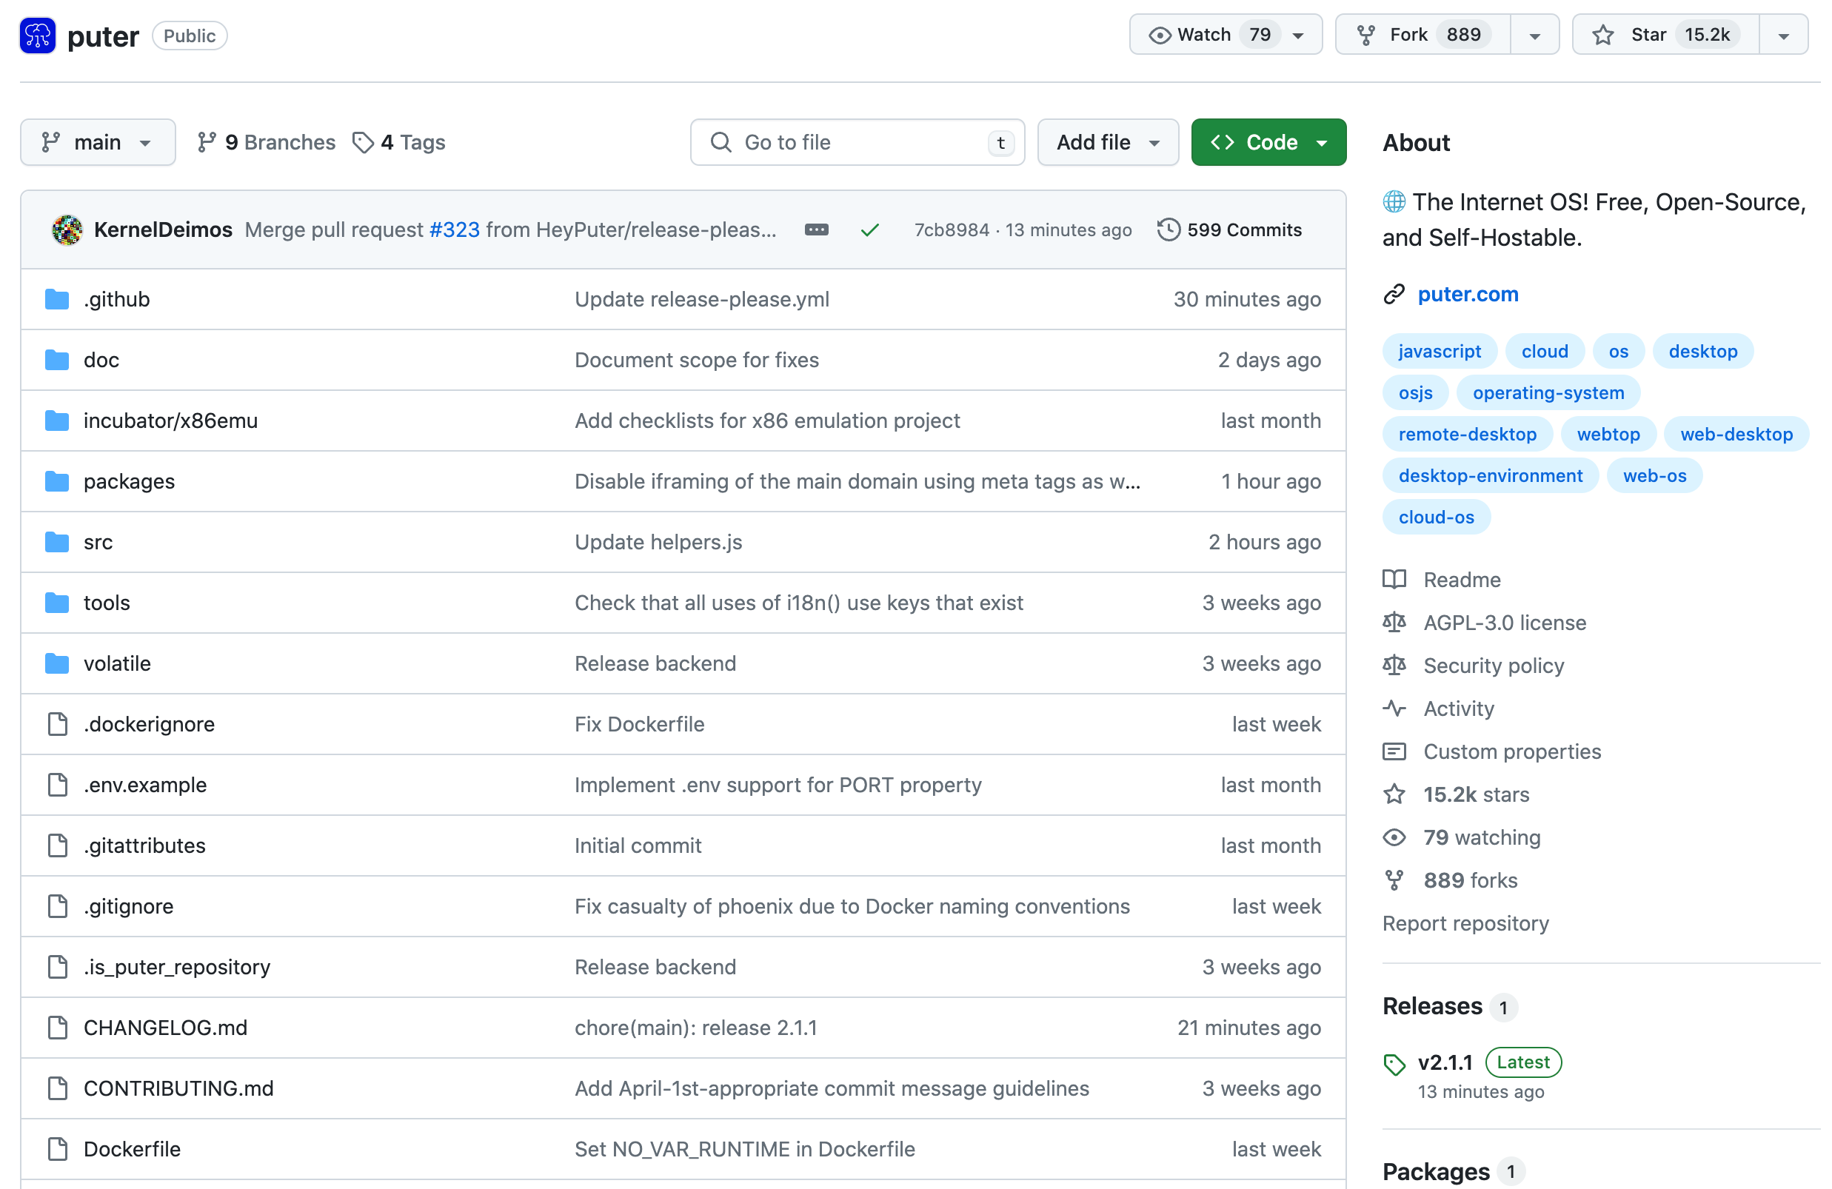The width and height of the screenshot is (1832, 1189).
Task: Click KernelDeimos user avatar in commit bar
Action: tap(67, 230)
